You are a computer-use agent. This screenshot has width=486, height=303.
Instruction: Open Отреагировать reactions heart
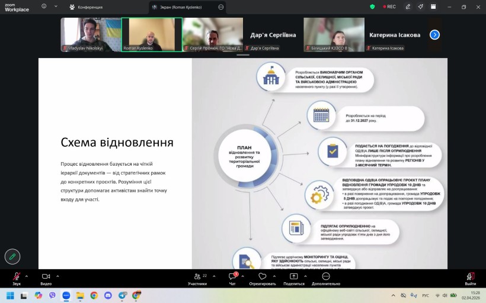262,279
